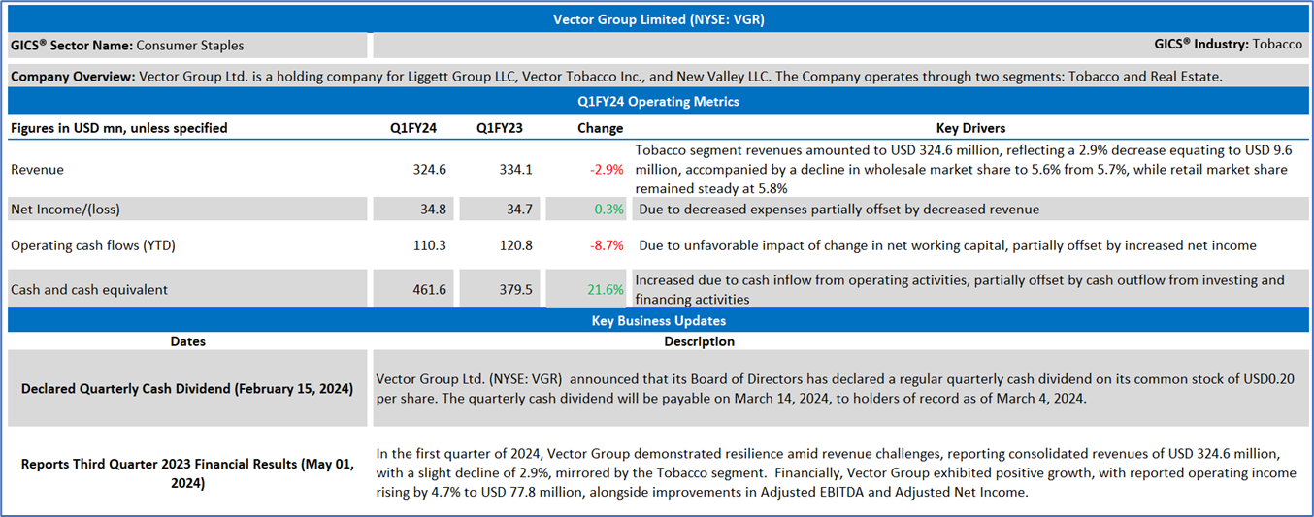This screenshot has width=1314, height=517.
Task: Click the red -2.9% revenue change cell
Action: (607, 170)
